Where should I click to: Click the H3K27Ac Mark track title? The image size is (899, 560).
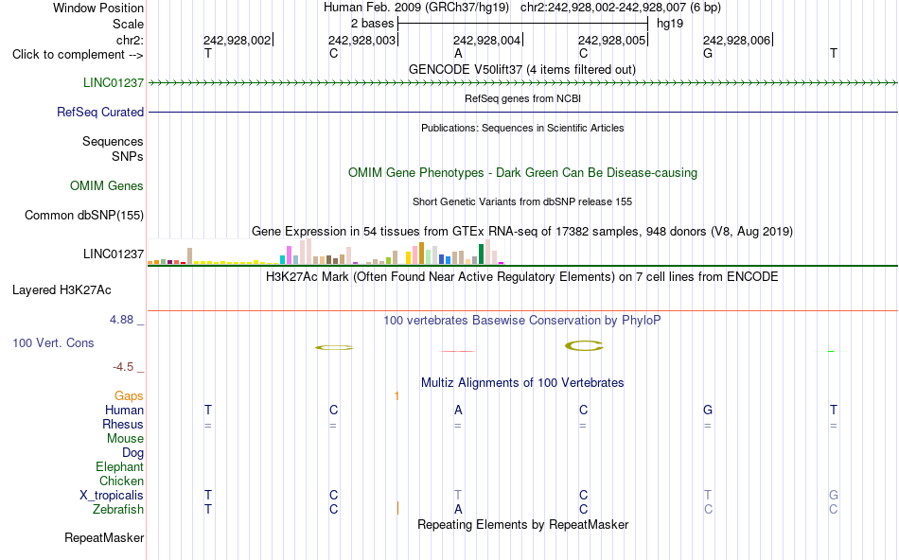522,277
